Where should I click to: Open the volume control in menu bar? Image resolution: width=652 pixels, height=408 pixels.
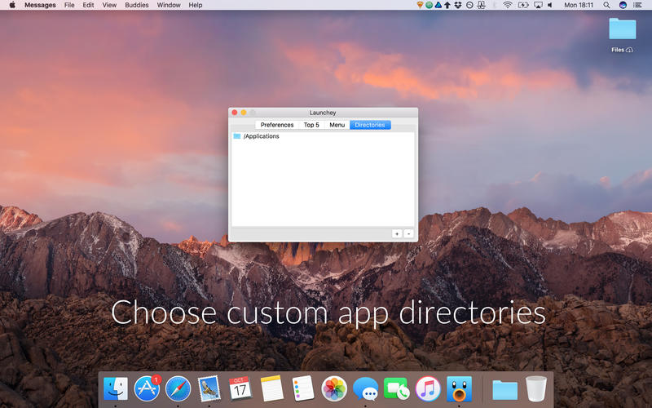point(550,5)
